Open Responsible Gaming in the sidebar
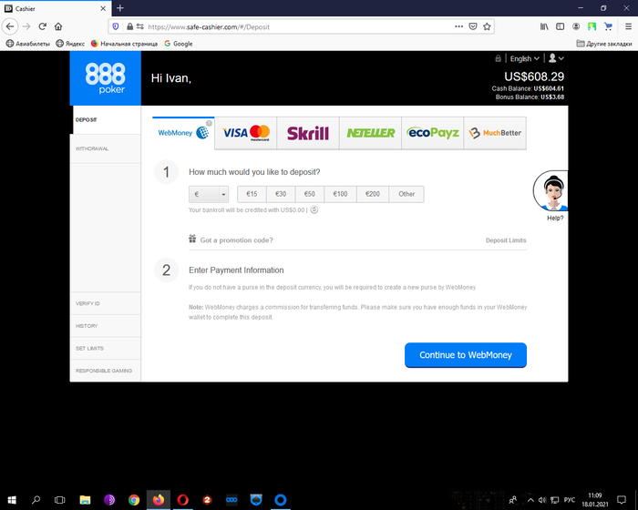 pos(106,371)
